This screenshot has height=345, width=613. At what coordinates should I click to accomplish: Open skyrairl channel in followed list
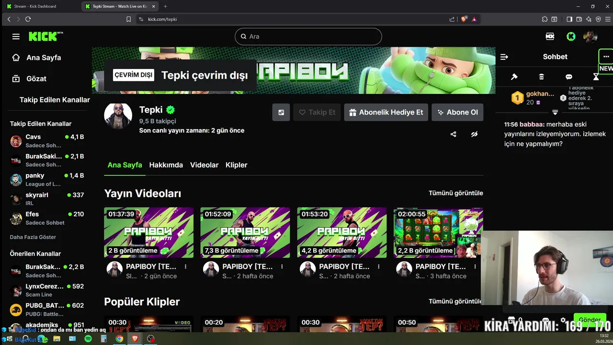[x=47, y=199]
